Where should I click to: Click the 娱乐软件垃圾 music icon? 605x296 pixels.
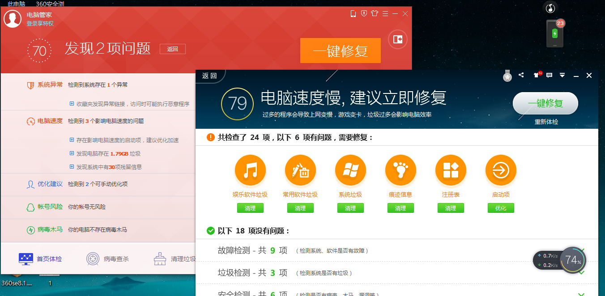tap(250, 170)
